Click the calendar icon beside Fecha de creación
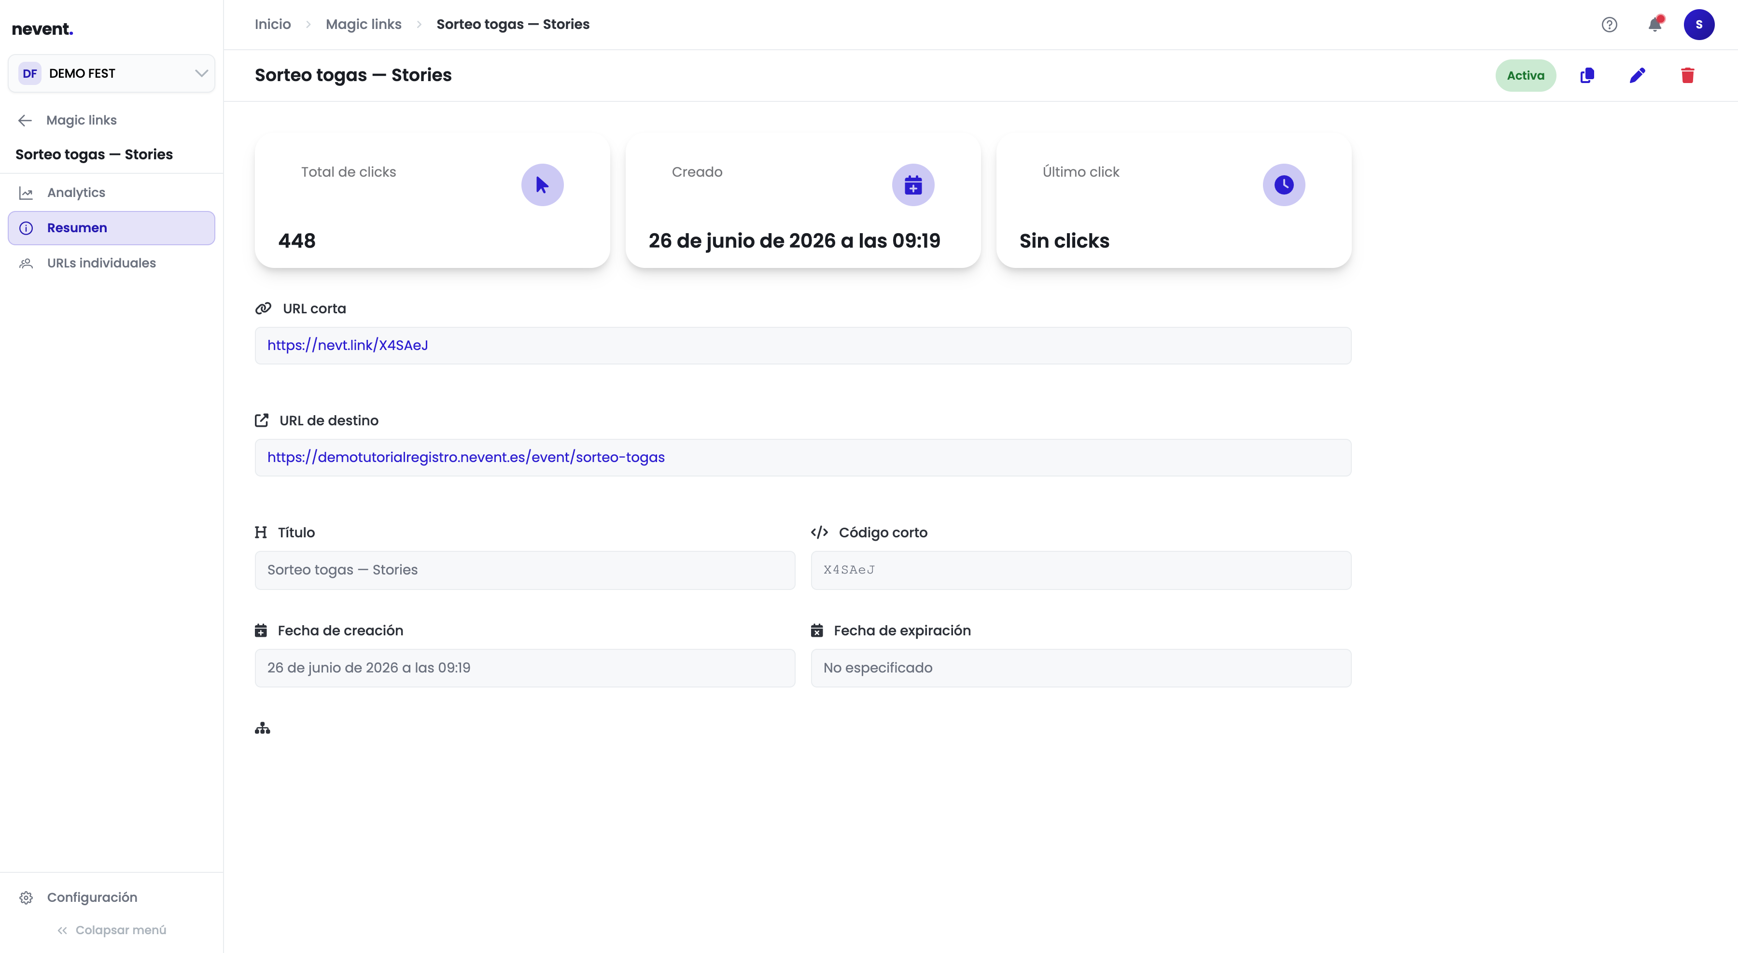This screenshot has height=953, width=1738. click(x=261, y=631)
